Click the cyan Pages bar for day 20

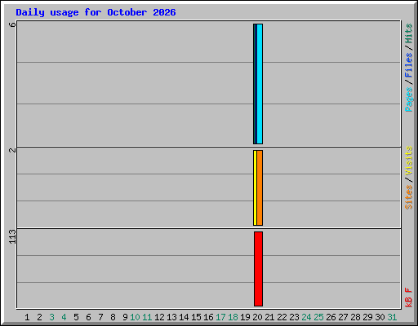coord(260,84)
